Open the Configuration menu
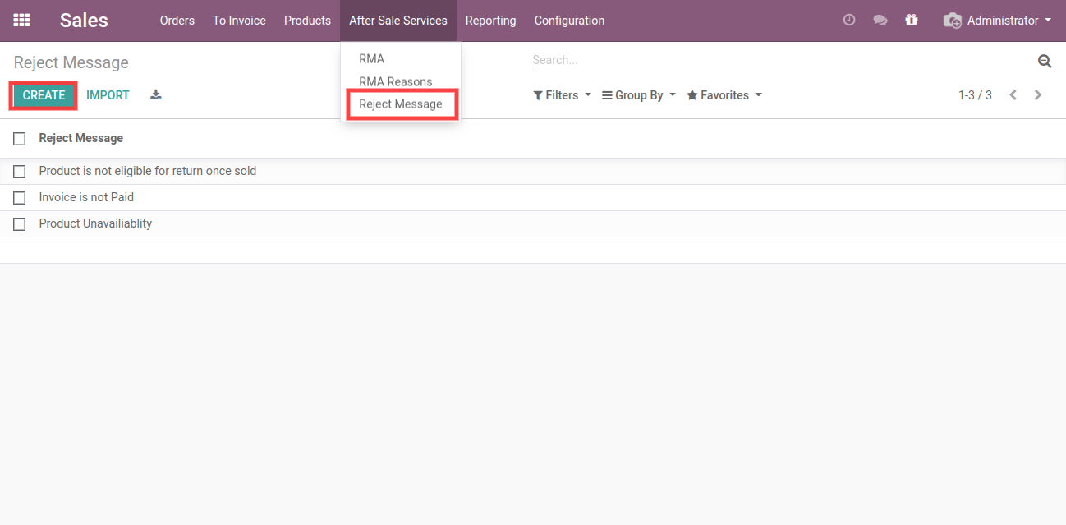Image resolution: width=1066 pixels, height=525 pixels. click(x=569, y=21)
